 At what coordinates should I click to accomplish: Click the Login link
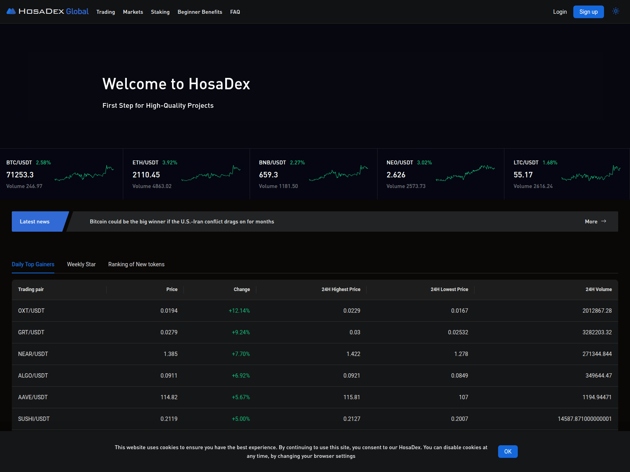tap(560, 12)
